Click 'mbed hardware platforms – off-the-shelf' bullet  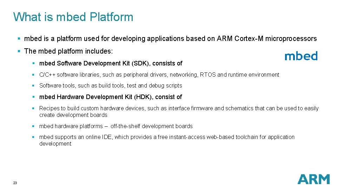point(116,126)
